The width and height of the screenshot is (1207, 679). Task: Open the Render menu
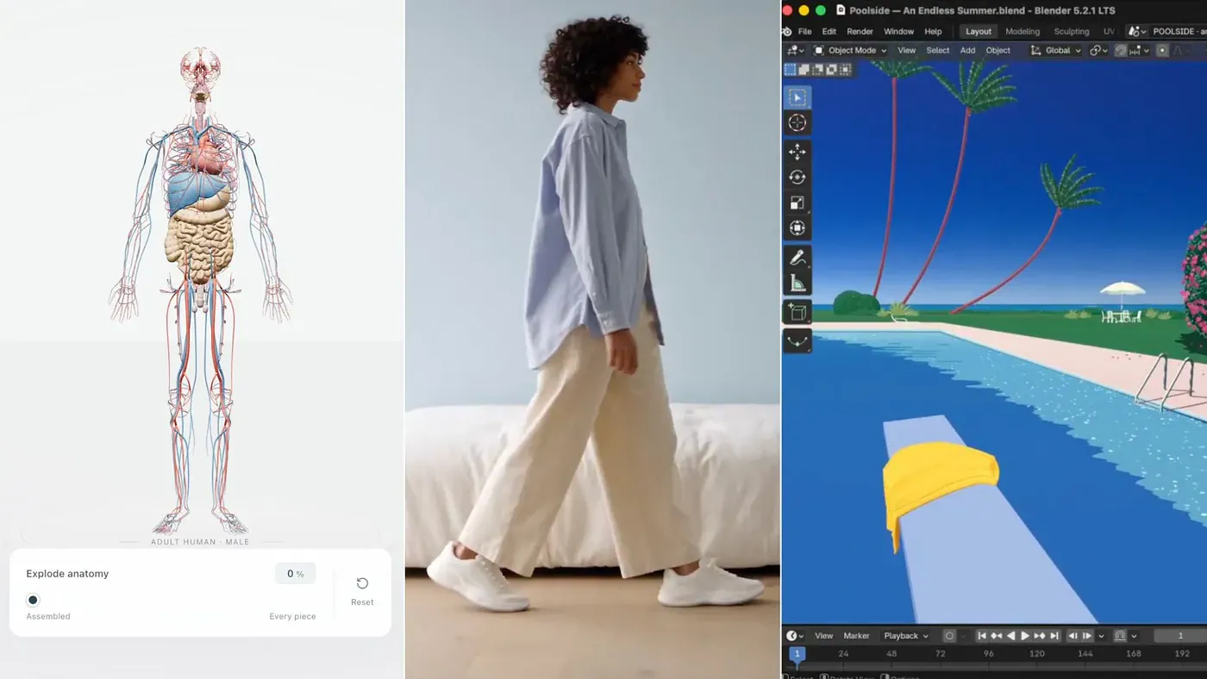860,32
